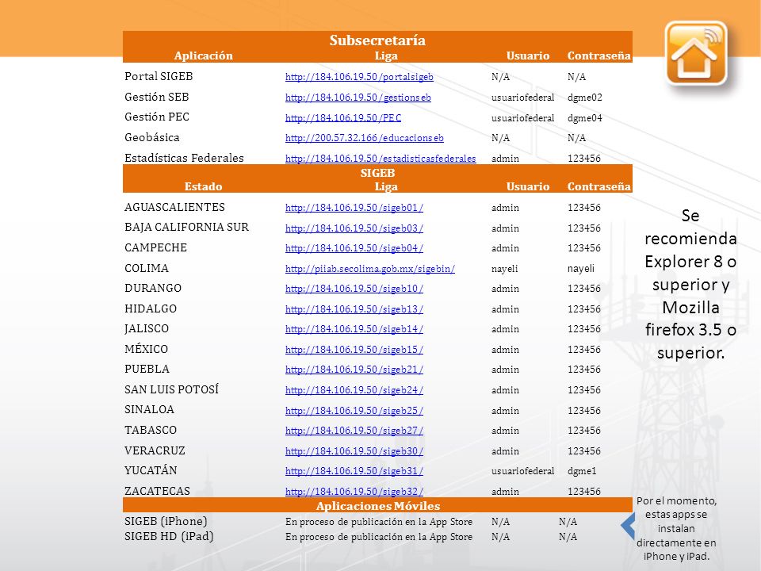Viewport: 761px width, 571px height.
Task: Click the browser recommendation text on right
Action: pyautogui.click(x=690, y=284)
